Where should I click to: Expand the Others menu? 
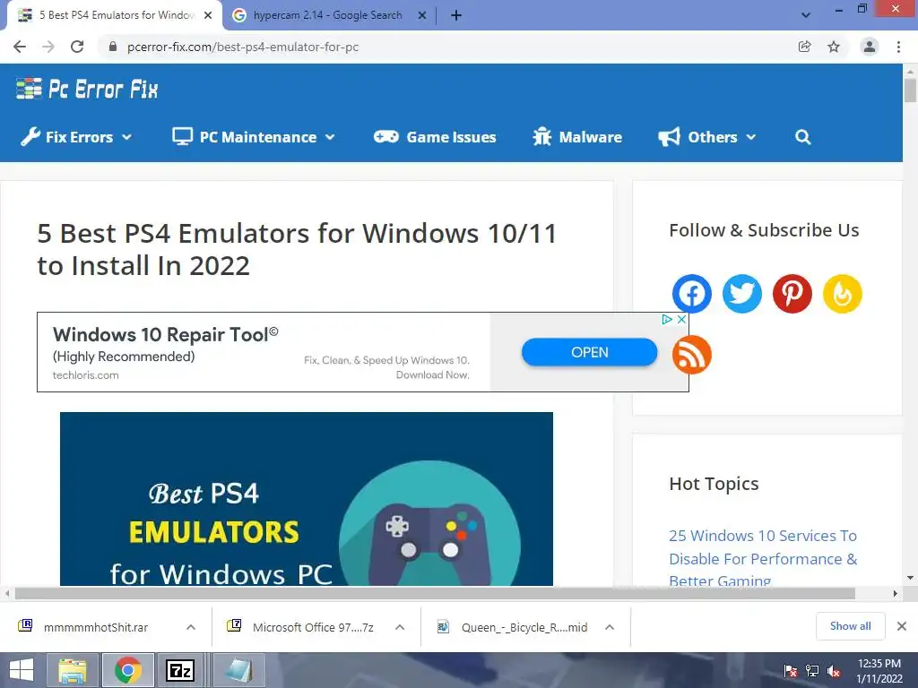point(707,137)
